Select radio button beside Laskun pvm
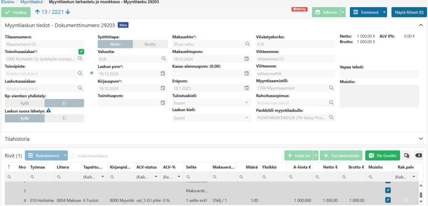The image size is (428, 206). [x=92, y=73]
